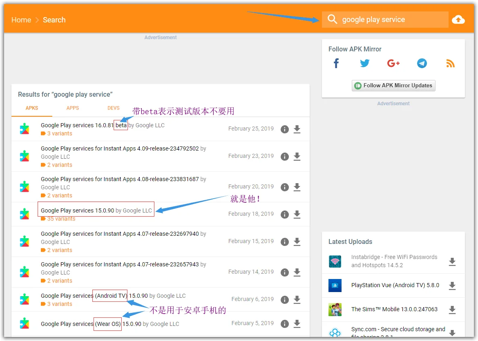This screenshot has width=478, height=341.
Task: Open PlayStation Vue (Android TV) 5.8.0 upload
Action: tap(395, 285)
